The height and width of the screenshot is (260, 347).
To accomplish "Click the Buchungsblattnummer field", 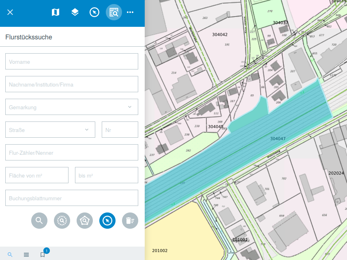I will click(x=72, y=198).
